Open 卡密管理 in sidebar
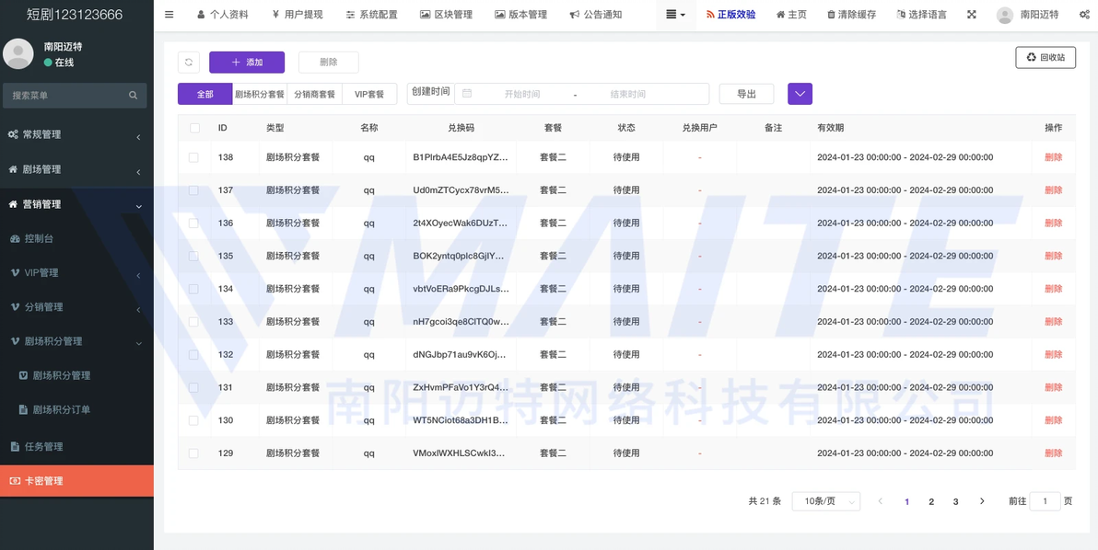The width and height of the screenshot is (1098, 550). tap(76, 481)
